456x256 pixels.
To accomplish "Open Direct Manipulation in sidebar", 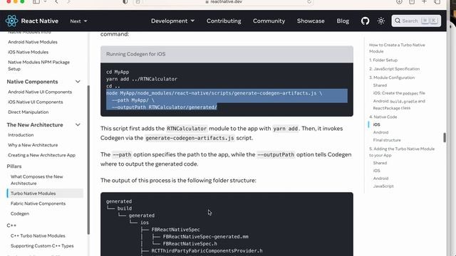I will 28,112.
